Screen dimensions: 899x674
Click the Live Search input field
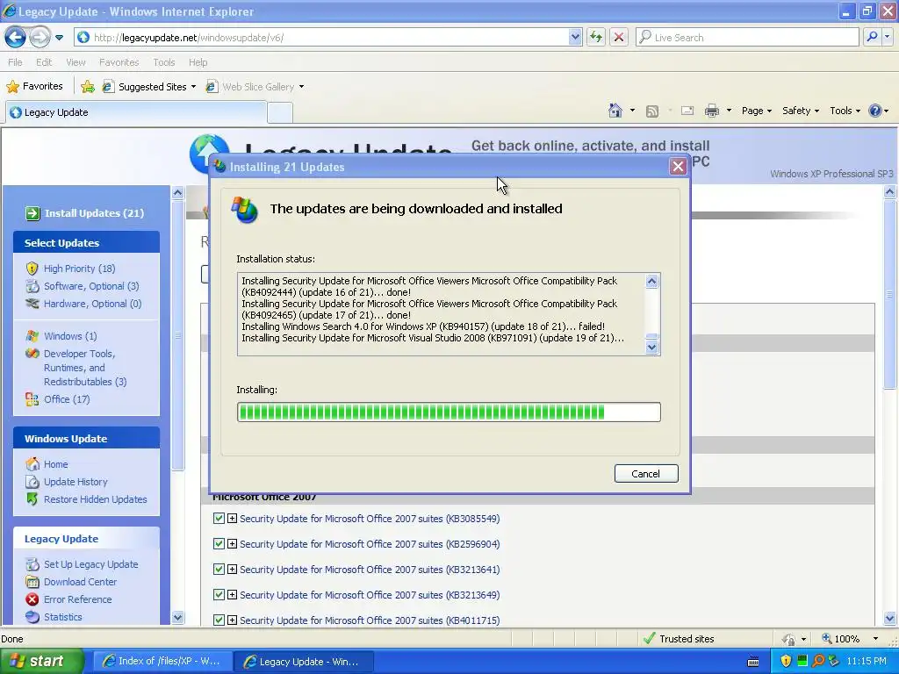click(747, 37)
